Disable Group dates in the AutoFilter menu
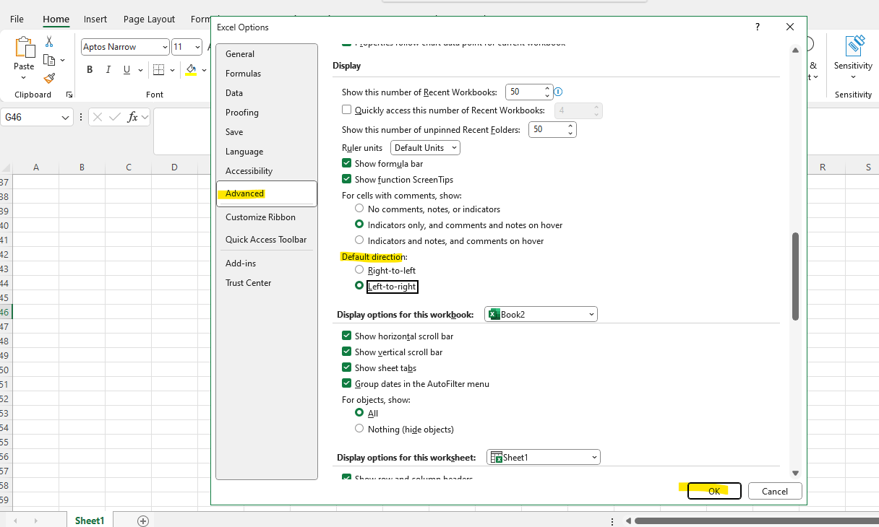Viewport: 879px width, 527px height. [x=347, y=383]
